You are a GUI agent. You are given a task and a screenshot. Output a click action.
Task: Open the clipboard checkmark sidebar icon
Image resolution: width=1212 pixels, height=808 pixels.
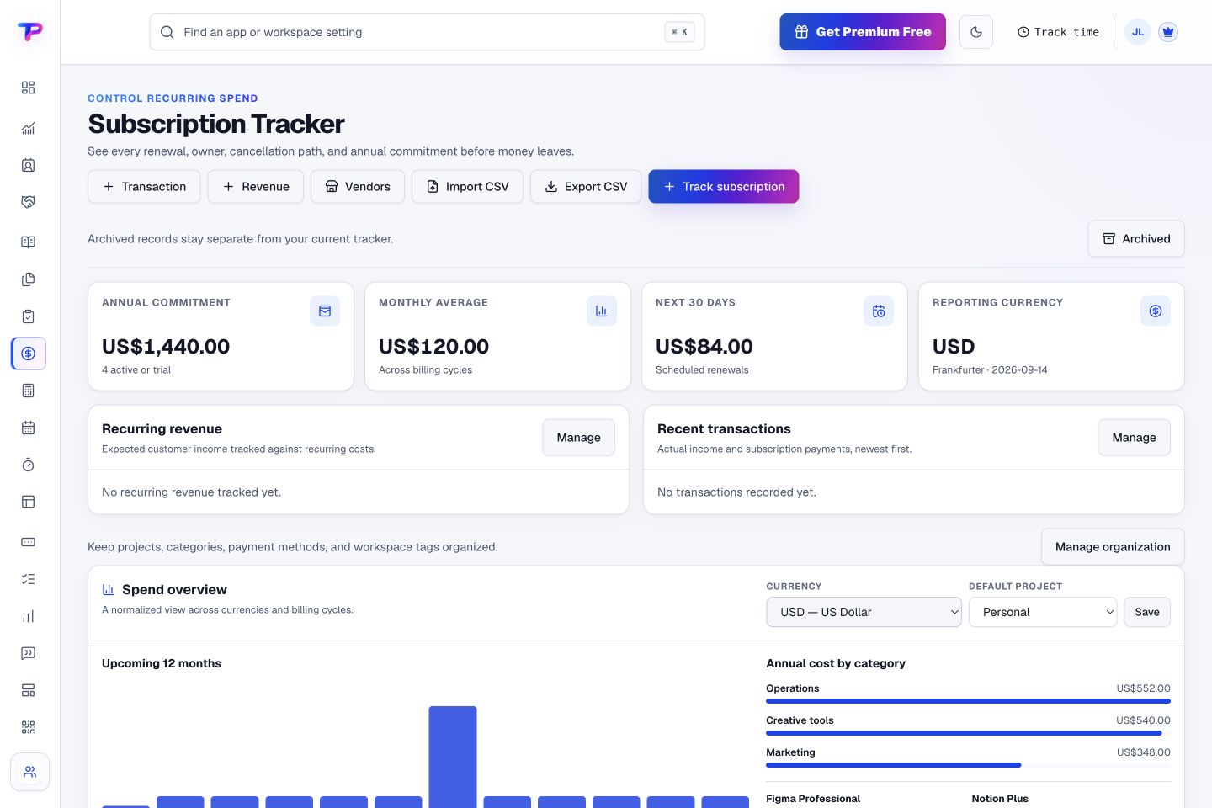coord(28,316)
